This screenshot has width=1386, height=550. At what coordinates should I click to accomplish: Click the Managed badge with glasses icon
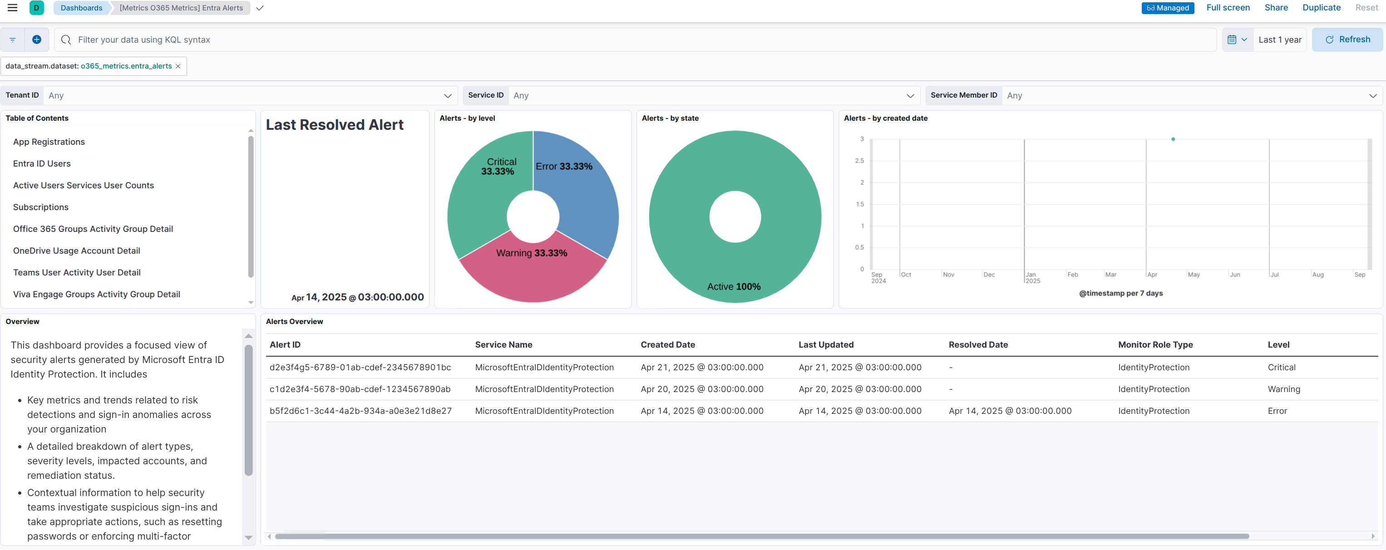pyautogui.click(x=1168, y=8)
